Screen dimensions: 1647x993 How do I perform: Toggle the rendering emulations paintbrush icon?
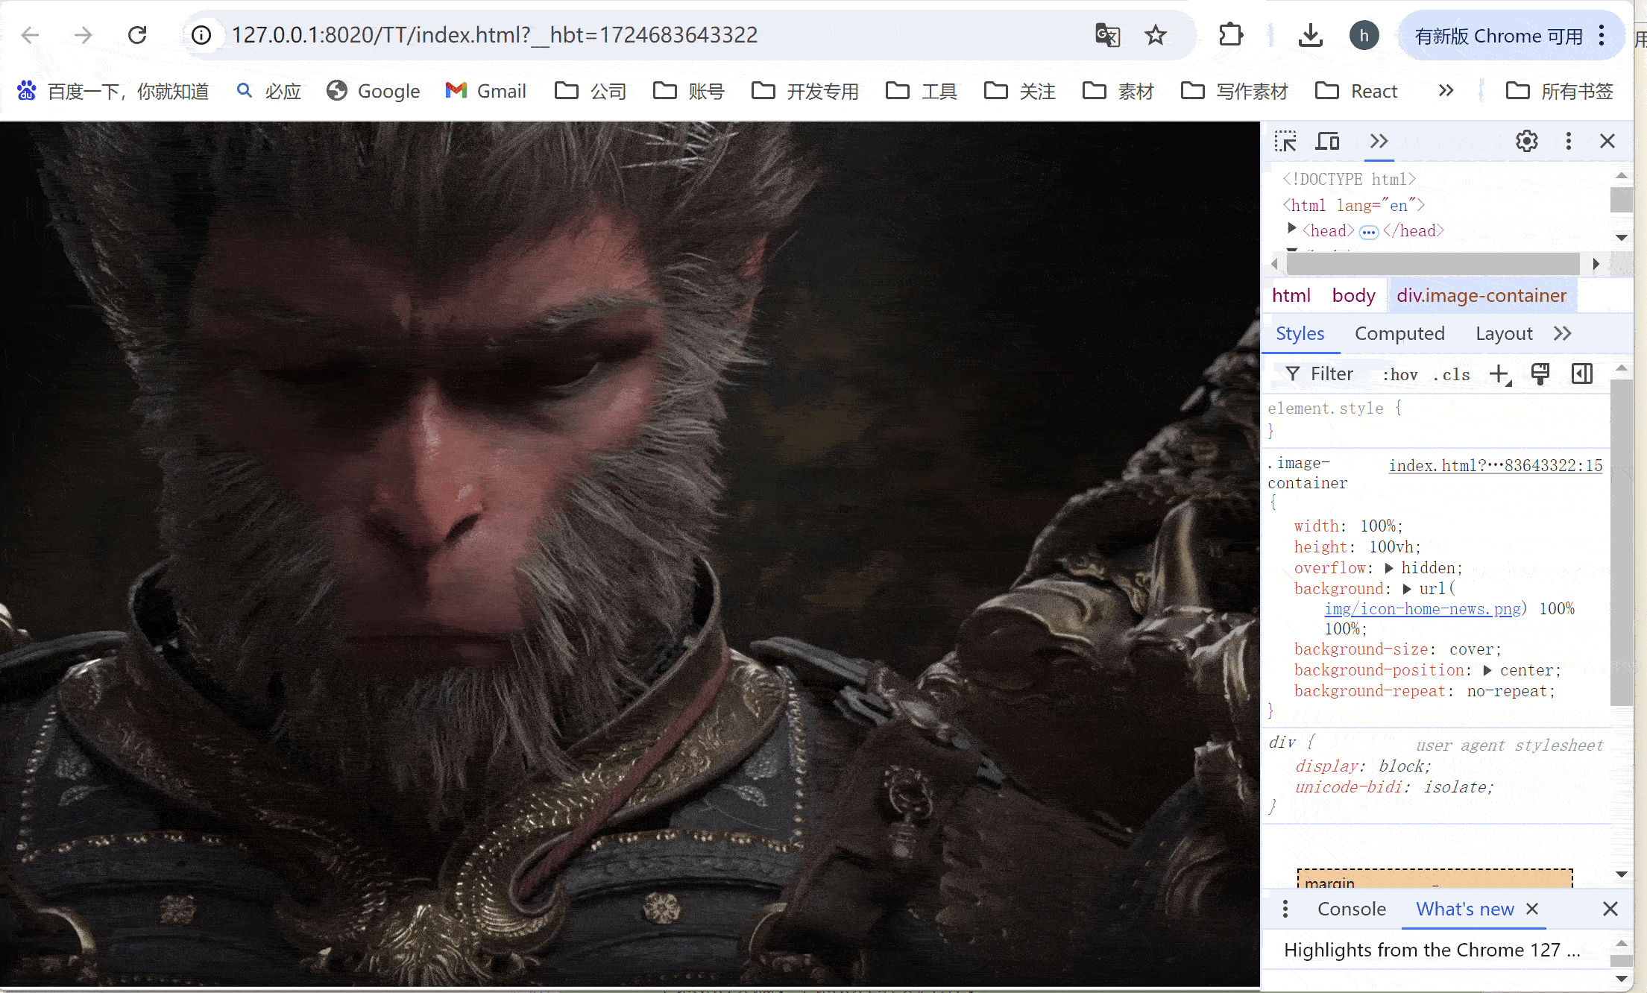(1540, 374)
